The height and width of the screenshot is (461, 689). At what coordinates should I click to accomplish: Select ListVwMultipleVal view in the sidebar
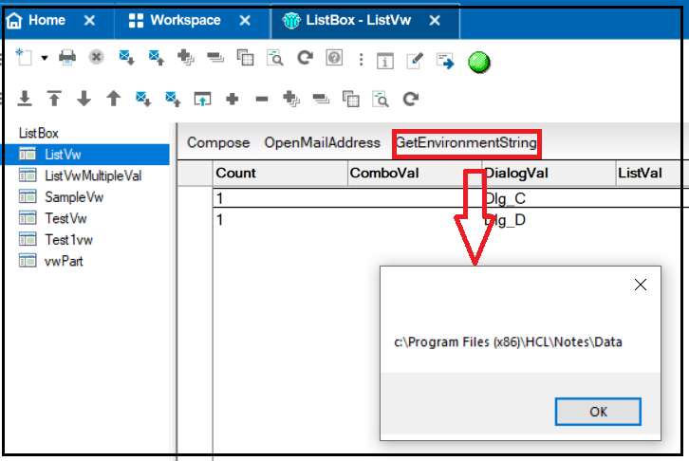click(x=92, y=175)
